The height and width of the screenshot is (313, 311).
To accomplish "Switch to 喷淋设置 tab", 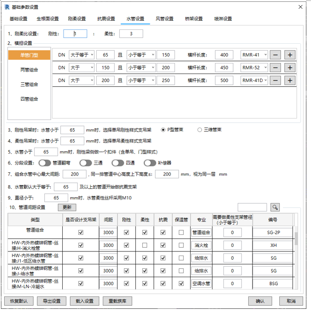I will click(223, 19).
